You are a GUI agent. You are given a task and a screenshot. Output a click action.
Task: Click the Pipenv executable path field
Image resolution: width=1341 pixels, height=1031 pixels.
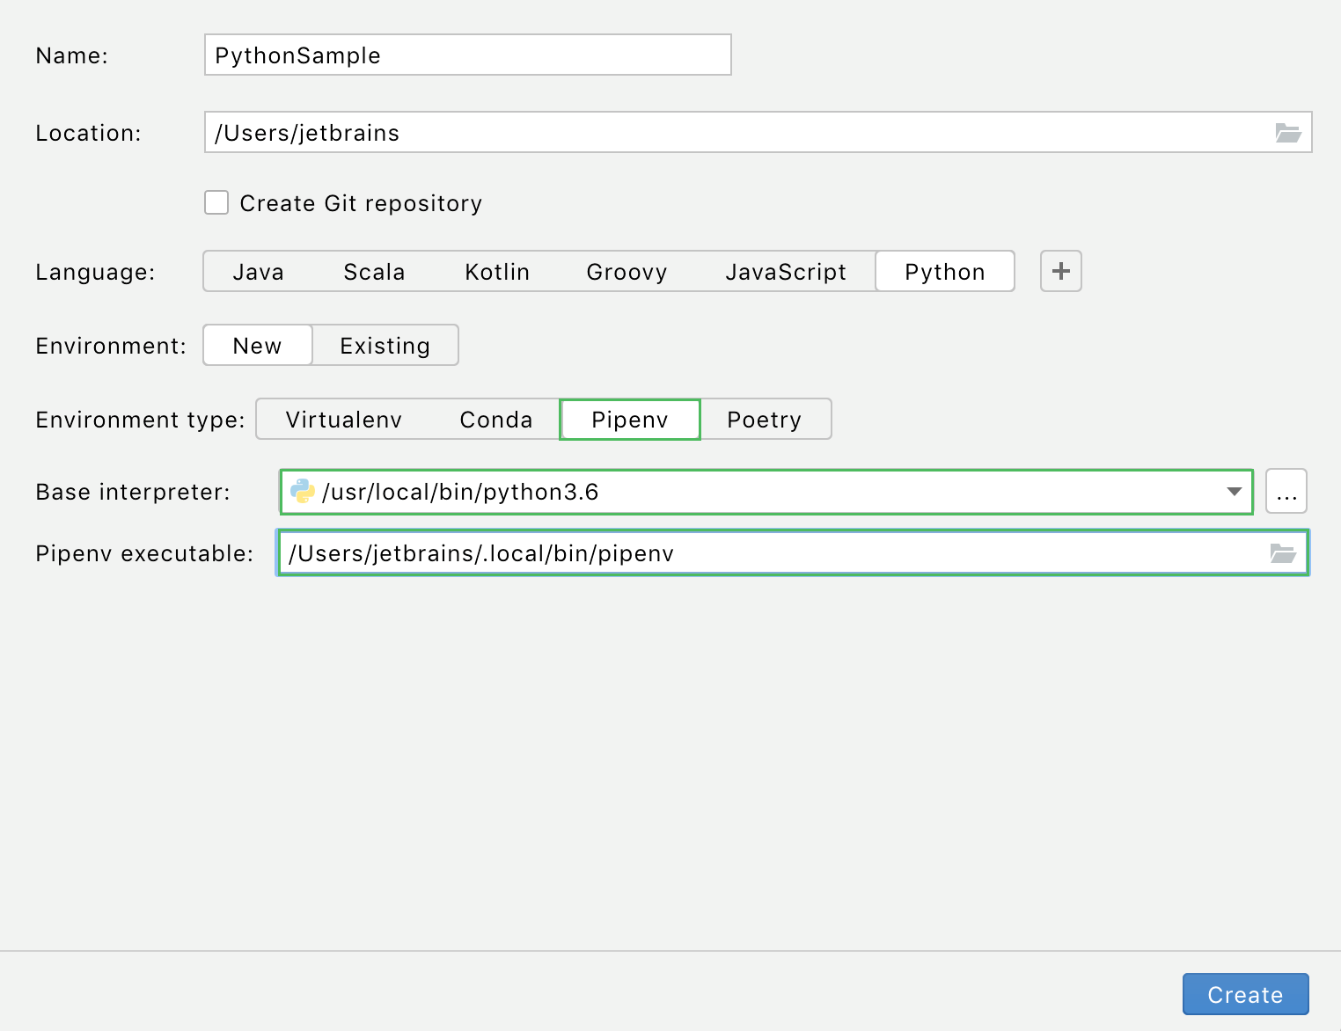[x=794, y=553]
